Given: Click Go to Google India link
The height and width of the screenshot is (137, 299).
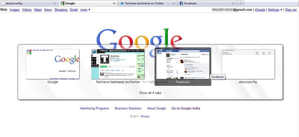Looking at the screenshot, I should (x=186, y=108).
